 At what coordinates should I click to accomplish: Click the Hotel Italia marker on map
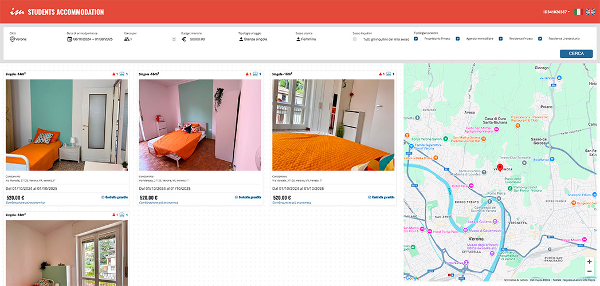472,185
